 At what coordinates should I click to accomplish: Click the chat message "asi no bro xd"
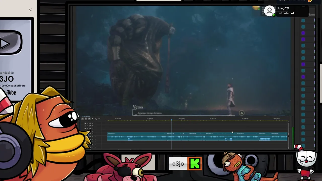click(x=286, y=13)
